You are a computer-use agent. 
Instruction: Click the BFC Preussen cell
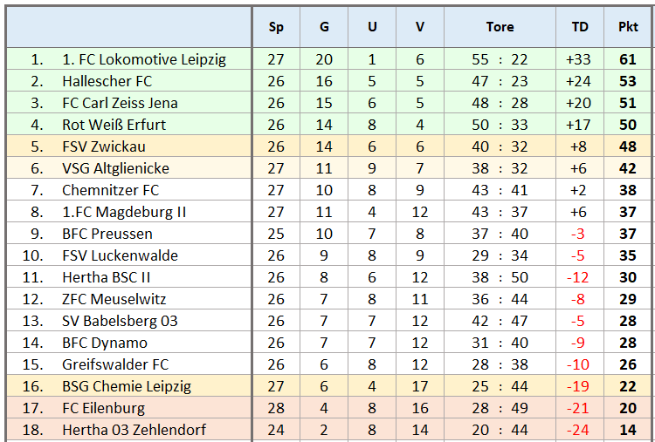click(x=107, y=234)
